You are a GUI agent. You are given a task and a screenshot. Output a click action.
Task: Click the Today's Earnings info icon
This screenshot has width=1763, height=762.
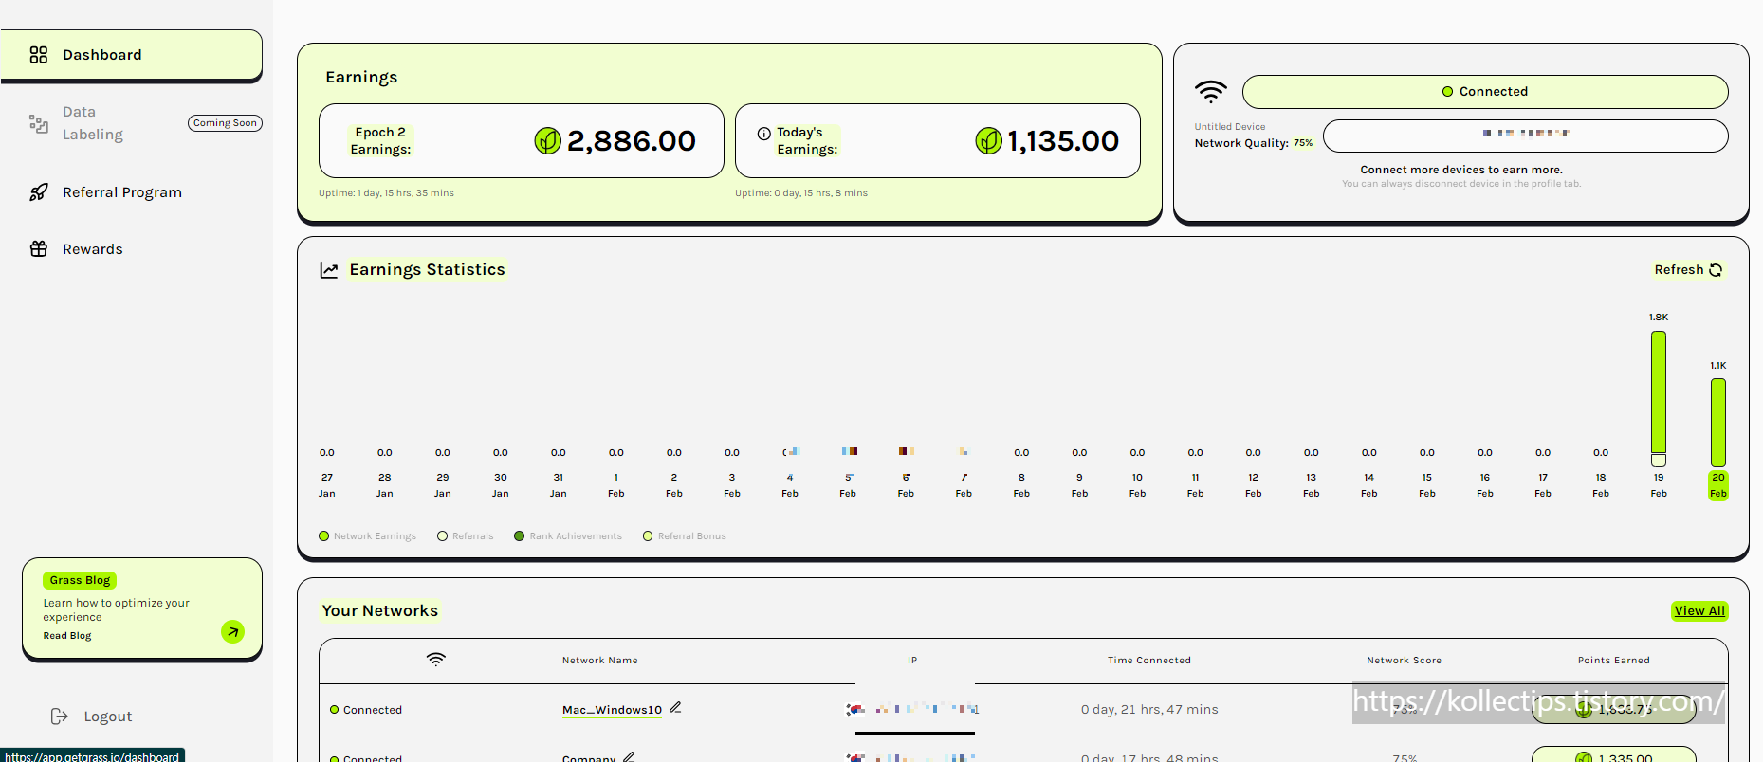pos(763,134)
